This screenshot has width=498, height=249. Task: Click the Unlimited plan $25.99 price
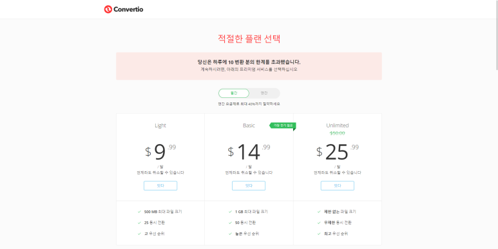pyautogui.click(x=338, y=152)
